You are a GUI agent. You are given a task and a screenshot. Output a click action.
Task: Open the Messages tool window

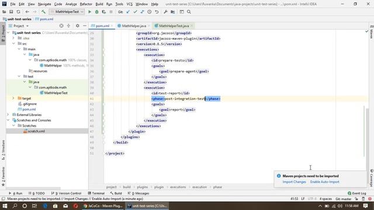click(138, 193)
